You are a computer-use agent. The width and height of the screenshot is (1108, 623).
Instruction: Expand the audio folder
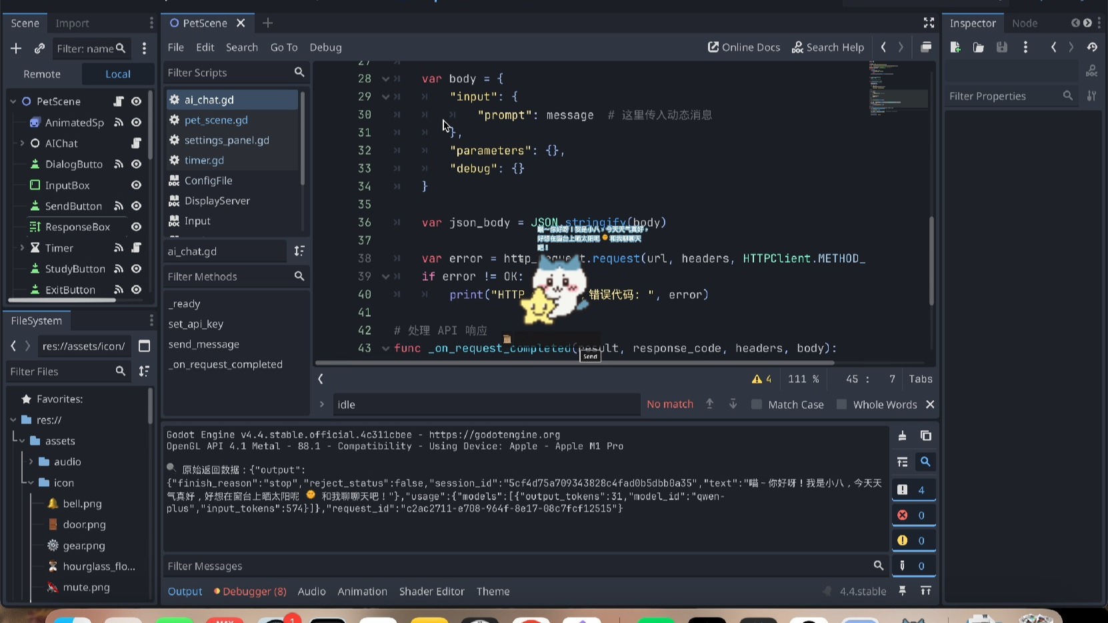(31, 462)
